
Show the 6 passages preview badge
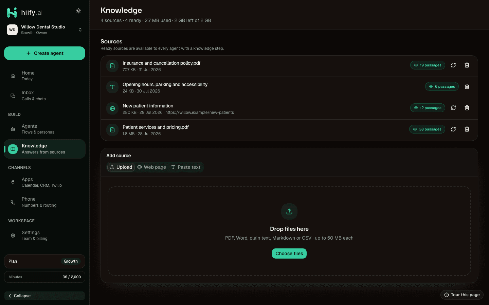click(x=442, y=86)
